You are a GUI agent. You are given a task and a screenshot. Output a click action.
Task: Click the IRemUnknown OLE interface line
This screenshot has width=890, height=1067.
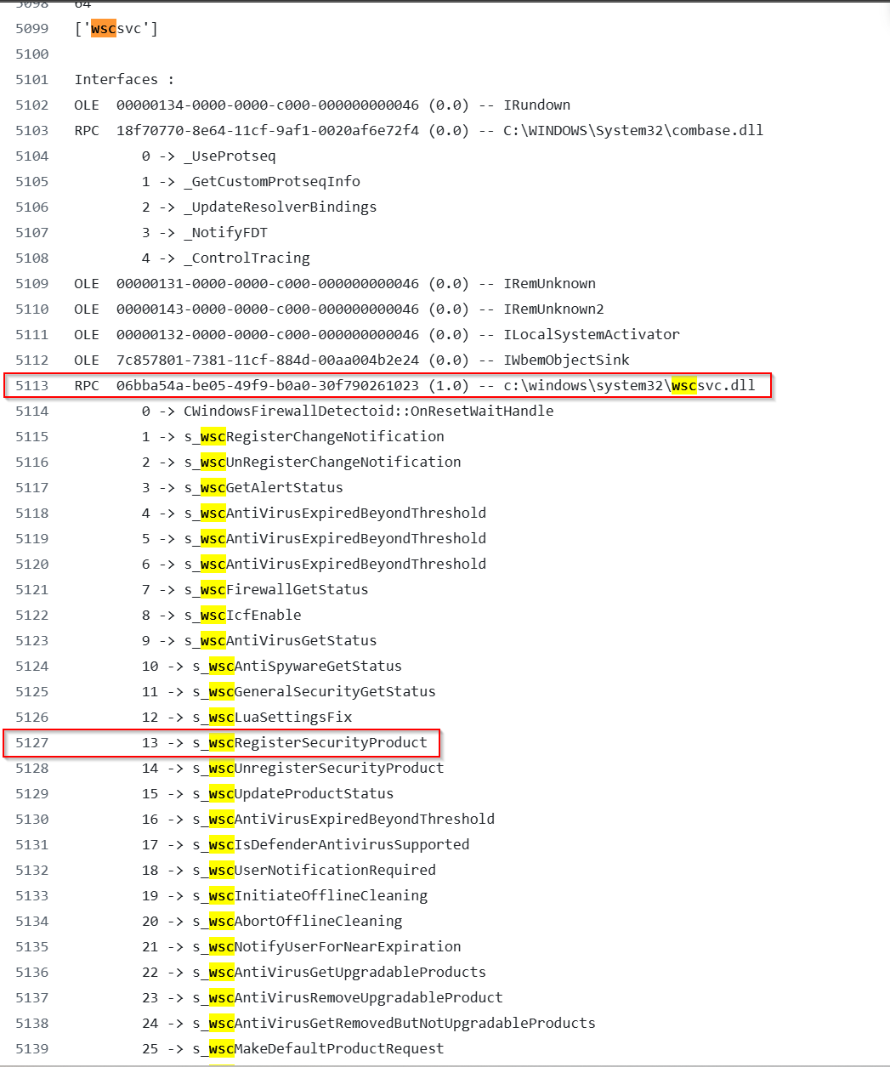coord(335,283)
